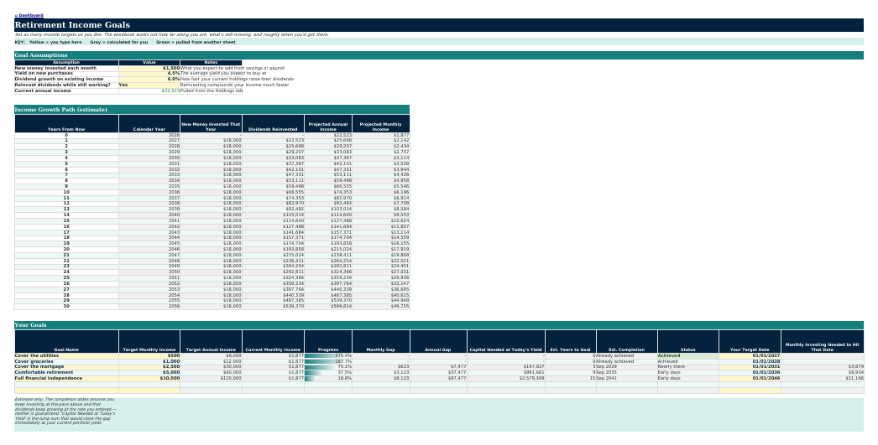Select the Est. Years to Goal header
878x445 pixels.
point(570,342)
